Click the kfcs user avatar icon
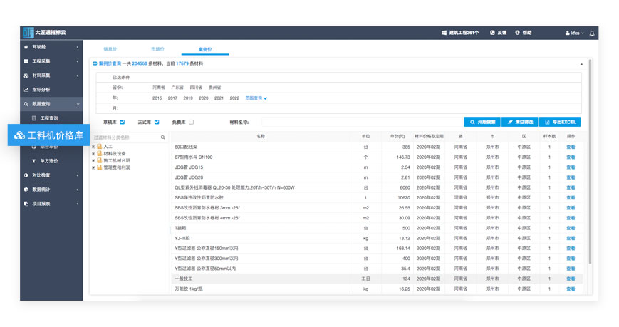 (567, 33)
